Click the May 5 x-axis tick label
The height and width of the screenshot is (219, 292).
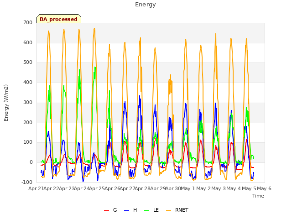point(249,188)
